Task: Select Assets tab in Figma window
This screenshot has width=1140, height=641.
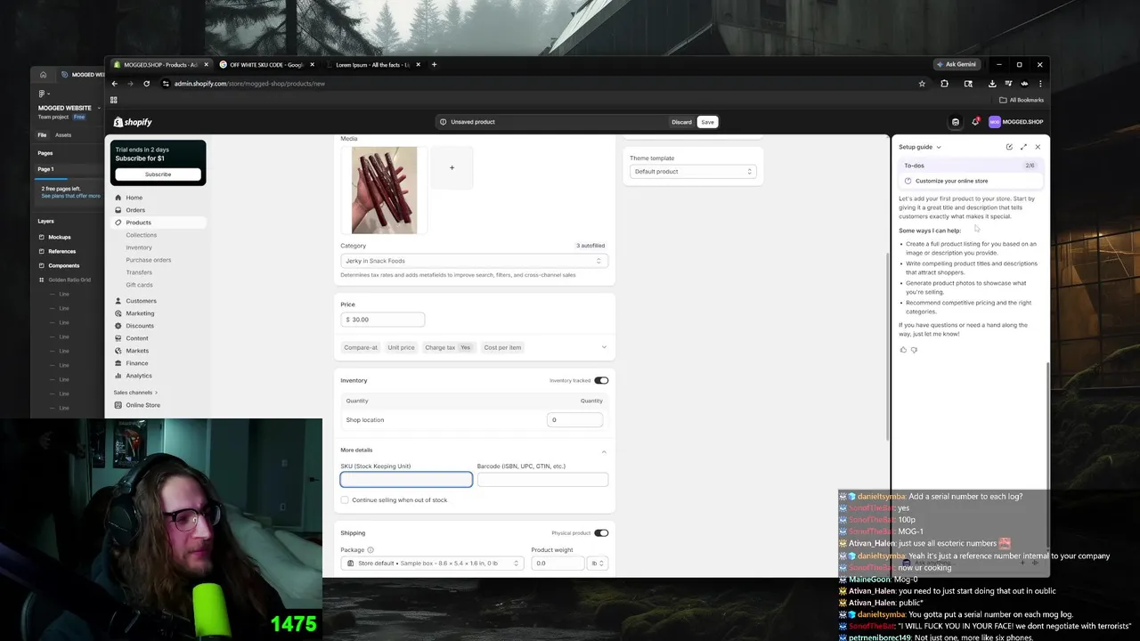Action: [63, 135]
